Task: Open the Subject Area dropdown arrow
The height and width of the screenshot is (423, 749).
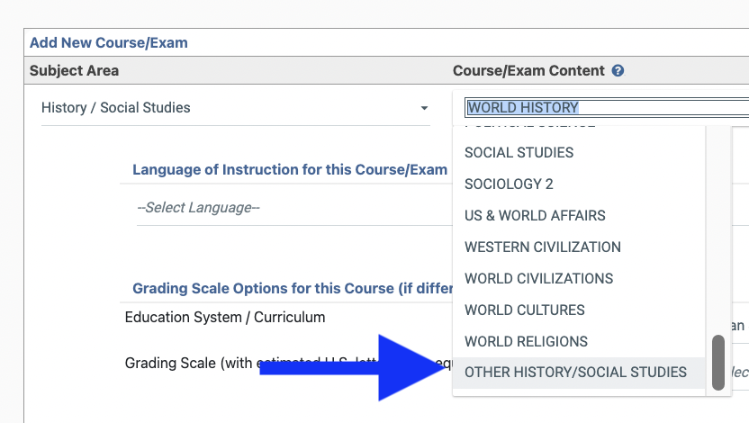Action: pyautogui.click(x=424, y=108)
